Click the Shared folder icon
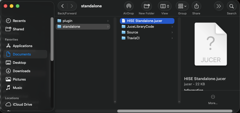240x113 pixels. 8,29
